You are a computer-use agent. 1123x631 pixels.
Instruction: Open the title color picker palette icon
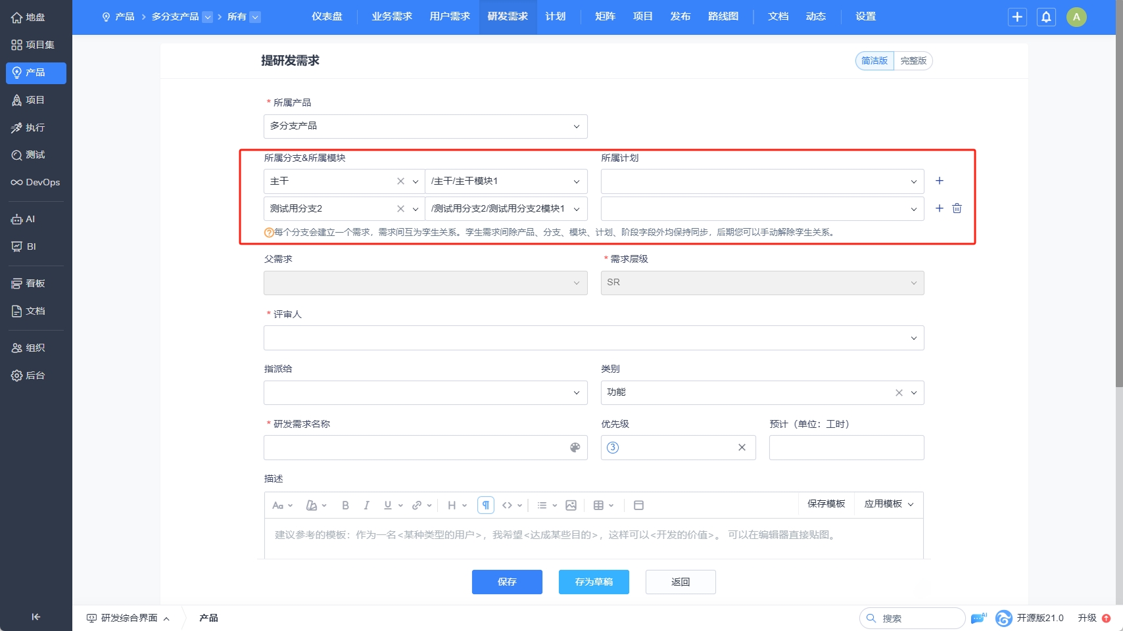click(x=575, y=448)
